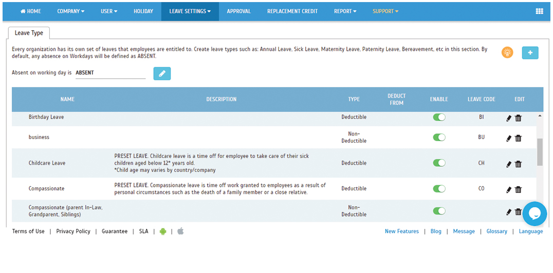The image size is (553, 273).
Task: Select the Leave Type tab
Action: pos(29,33)
